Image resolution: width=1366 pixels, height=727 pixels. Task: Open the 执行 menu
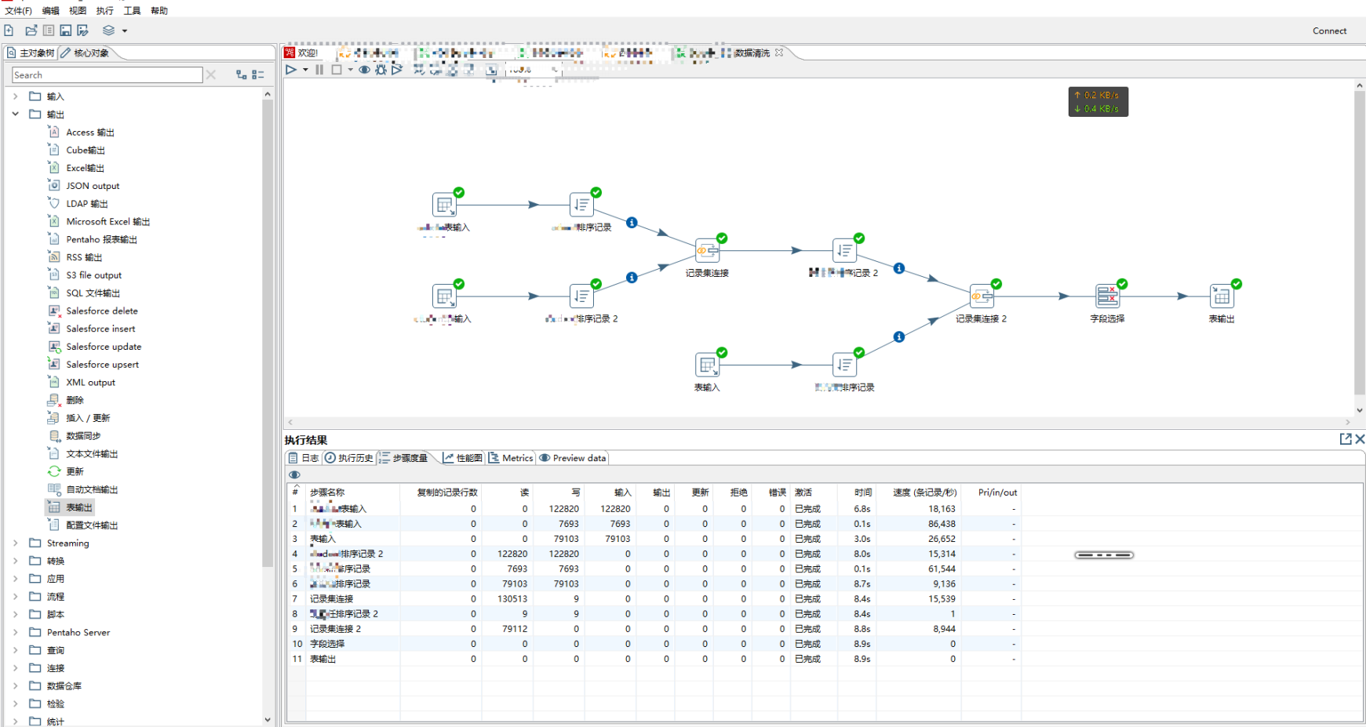click(105, 11)
